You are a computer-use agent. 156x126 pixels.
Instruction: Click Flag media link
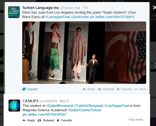[x=136, y=120]
